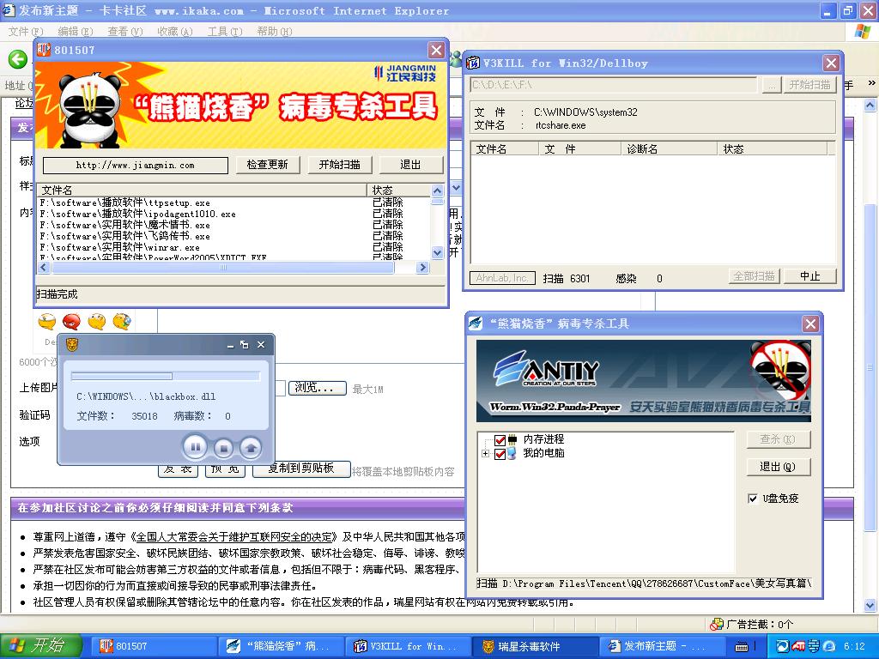
Task: Click 中止 button in V3KILL
Action: (810, 275)
